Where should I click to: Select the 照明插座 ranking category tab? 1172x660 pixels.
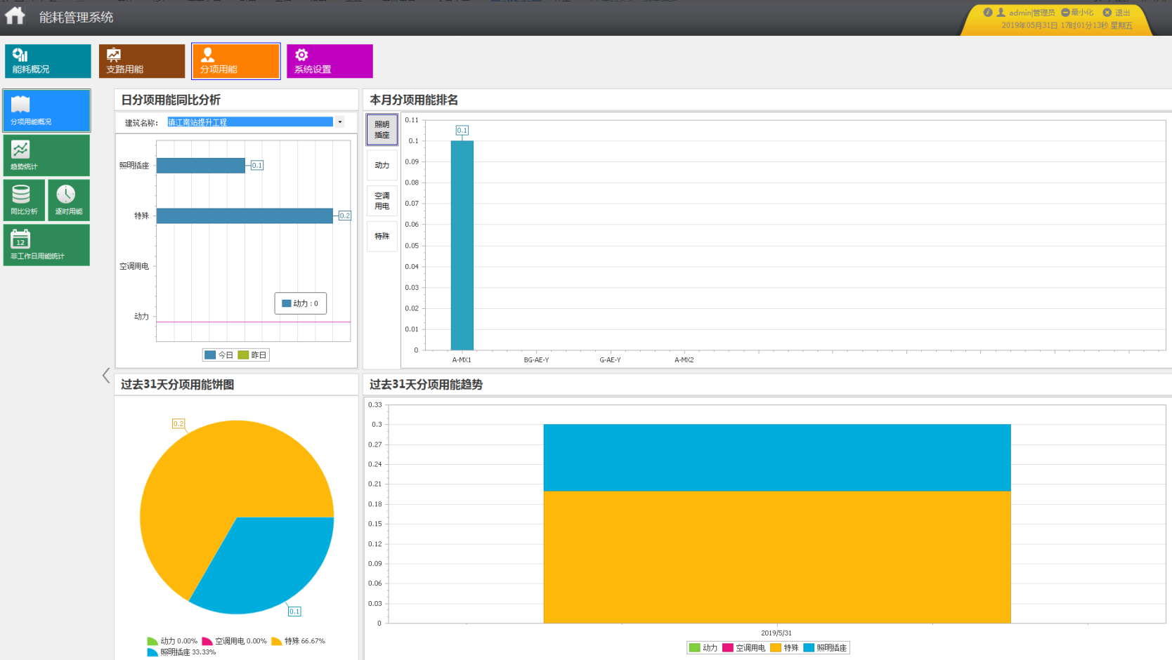pyautogui.click(x=382, y=130)
